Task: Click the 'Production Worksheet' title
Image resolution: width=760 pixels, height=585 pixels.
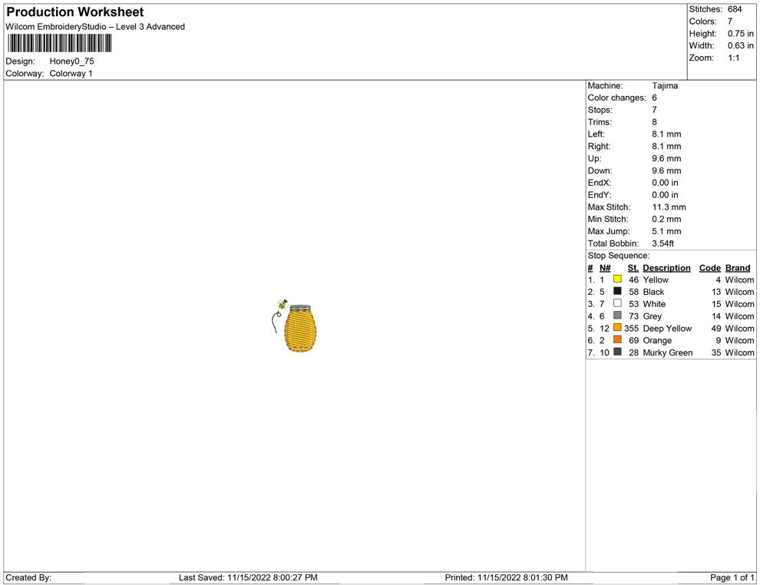Action: click(75, 12)
